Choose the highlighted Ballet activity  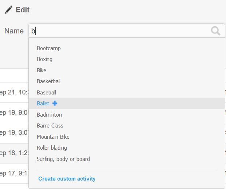(x=43, y=104)
